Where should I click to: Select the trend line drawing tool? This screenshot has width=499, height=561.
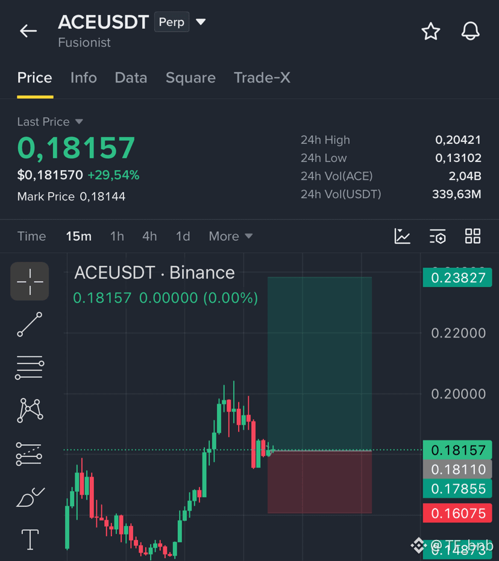[x=30, y=324]
